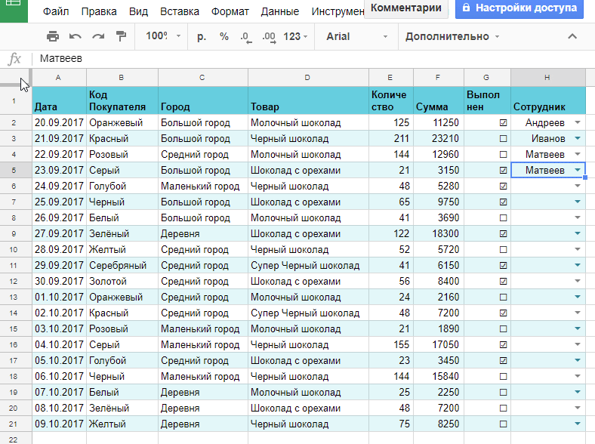The height and width of the screenshot is (444, 595).
Task: Expand the Дополнительно toolbar menu
Action: point(452,36)
